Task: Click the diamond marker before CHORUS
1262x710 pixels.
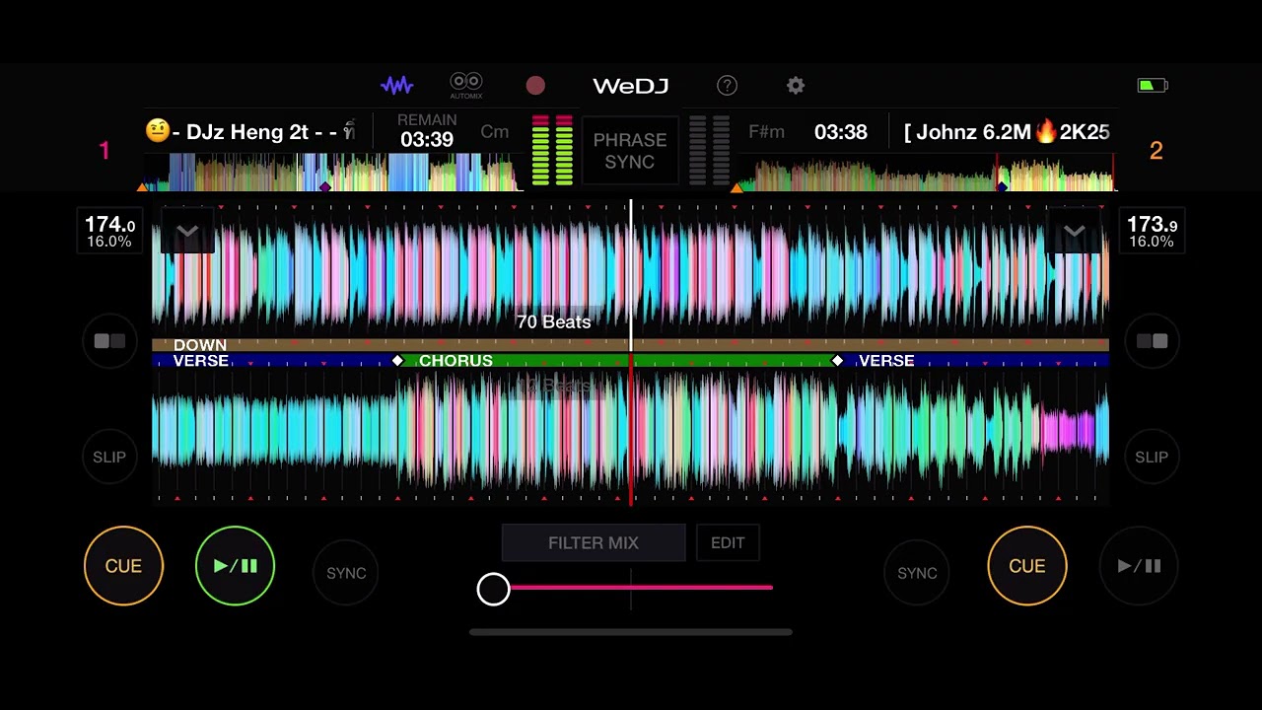Action: click(x=398, y=361)
